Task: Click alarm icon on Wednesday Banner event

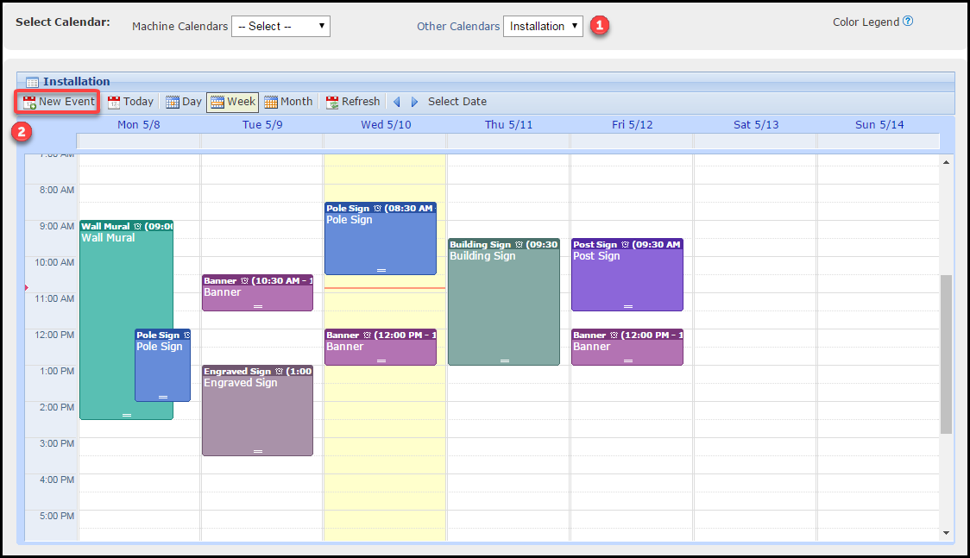Action: 367,335
